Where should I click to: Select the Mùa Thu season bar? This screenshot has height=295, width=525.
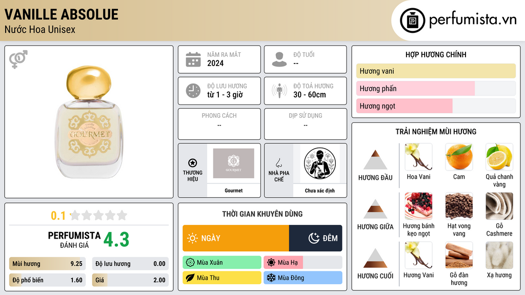pyautogui.click(x=222, y=278)
